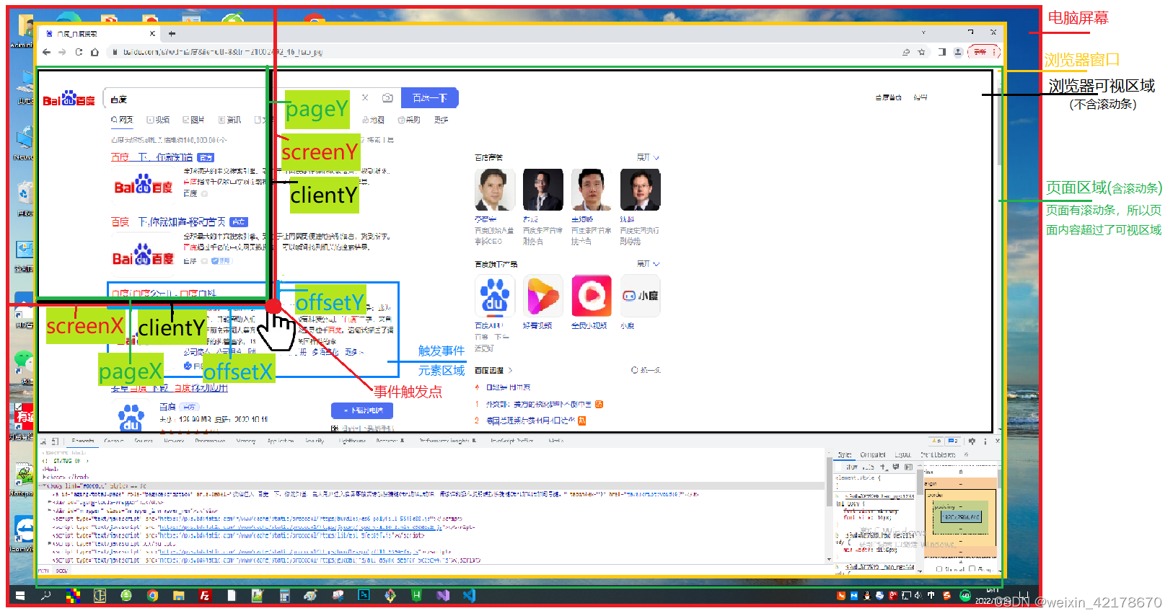The height and width of the screenshot is (616, 1173).
Task: Open taskbar search magnifier
Action: pyautogui.click(x=46, y=596)
